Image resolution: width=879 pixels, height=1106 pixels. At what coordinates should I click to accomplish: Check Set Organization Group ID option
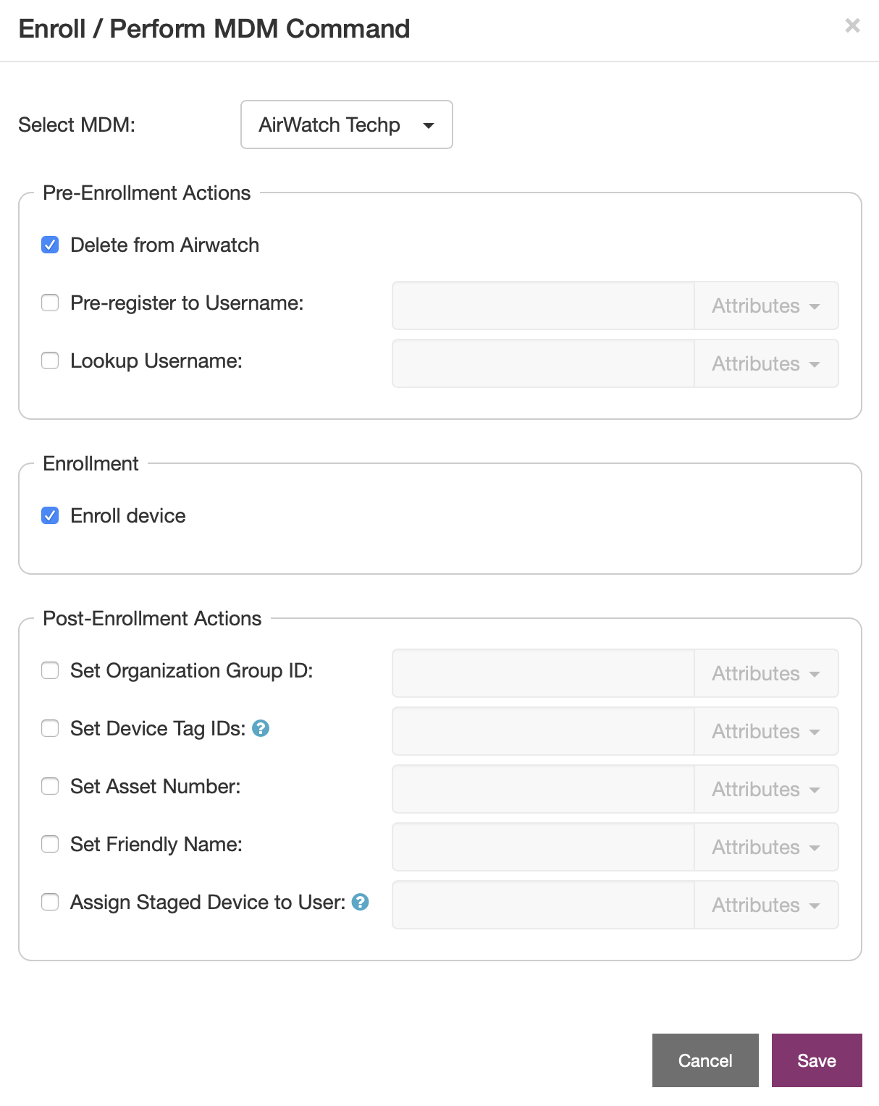pos(50,670)
